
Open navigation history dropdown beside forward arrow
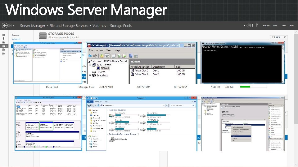coord(14,26)
